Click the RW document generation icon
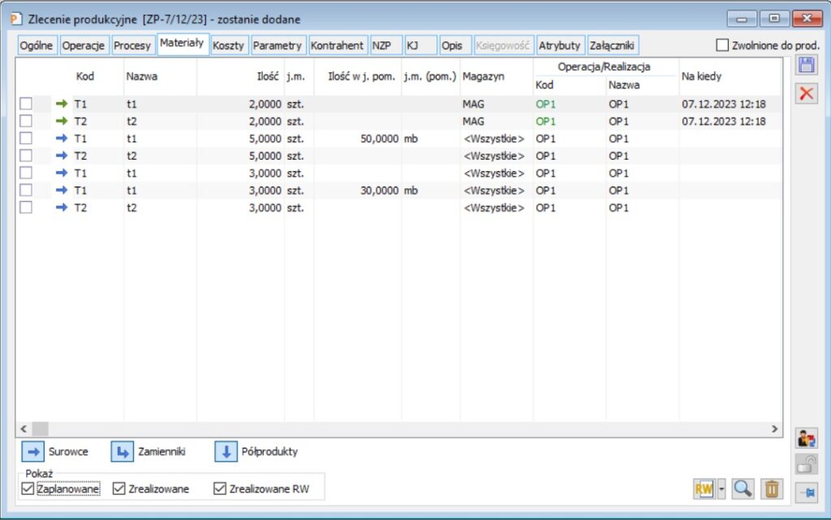This screenshot has height=520, width=831. tap(703, 488)
